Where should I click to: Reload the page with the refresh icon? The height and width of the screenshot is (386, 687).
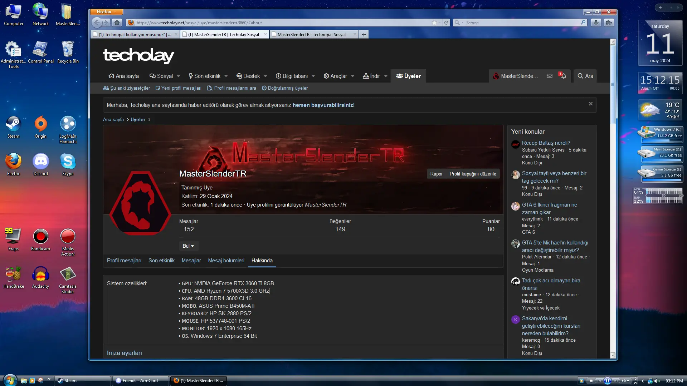point(447,23)
